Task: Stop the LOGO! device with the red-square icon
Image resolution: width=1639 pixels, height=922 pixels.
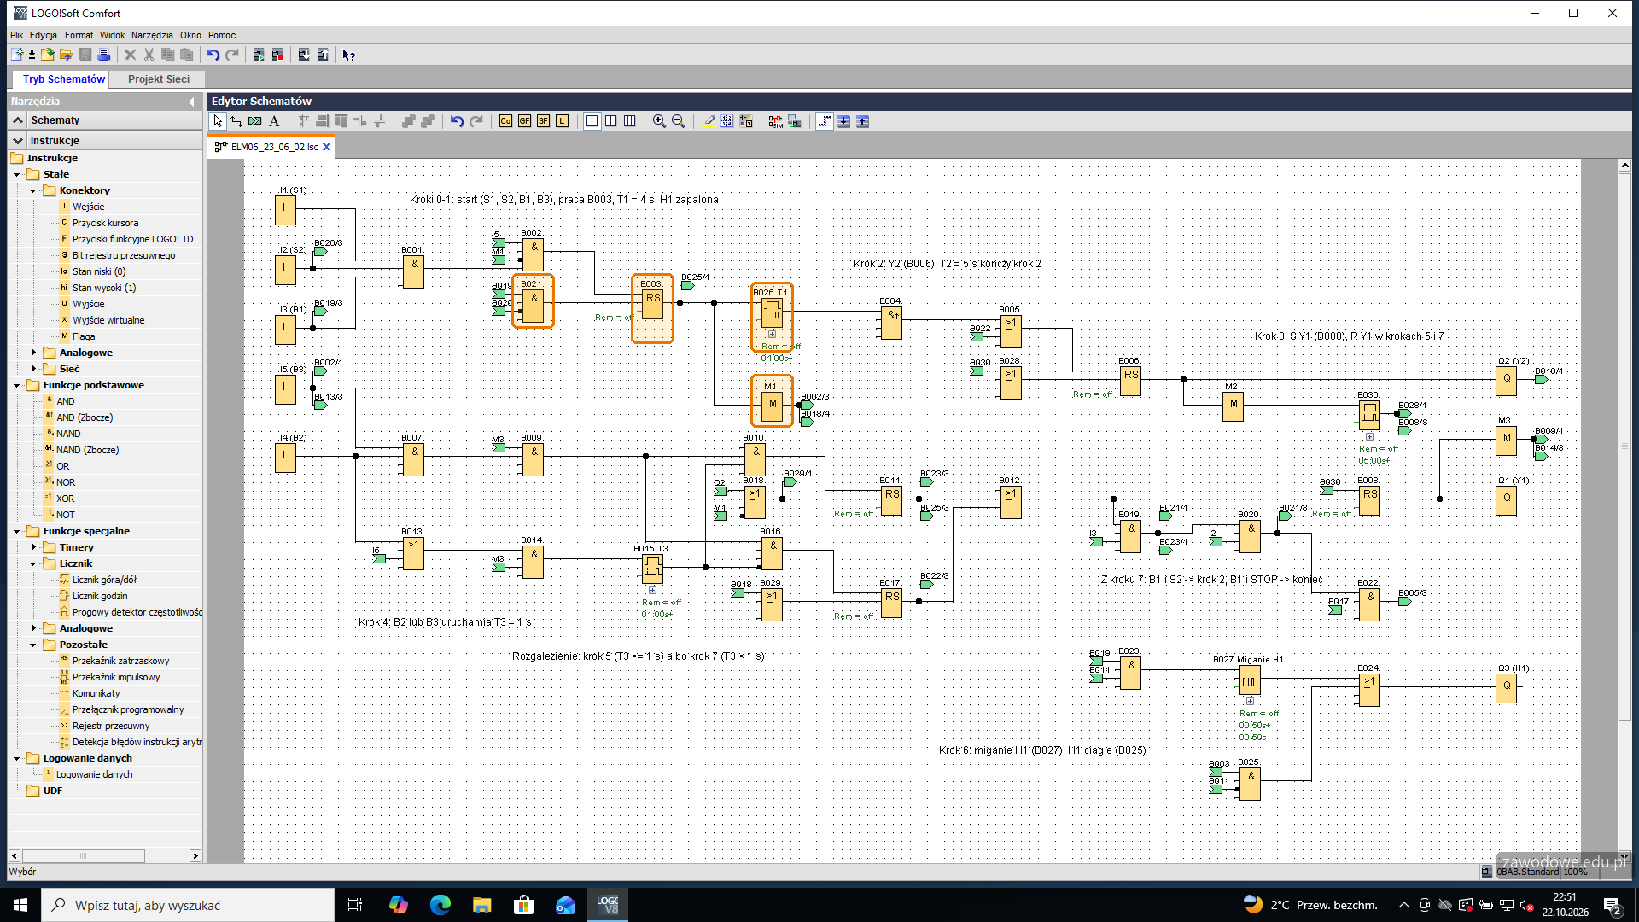Action: tap(277, 55)
